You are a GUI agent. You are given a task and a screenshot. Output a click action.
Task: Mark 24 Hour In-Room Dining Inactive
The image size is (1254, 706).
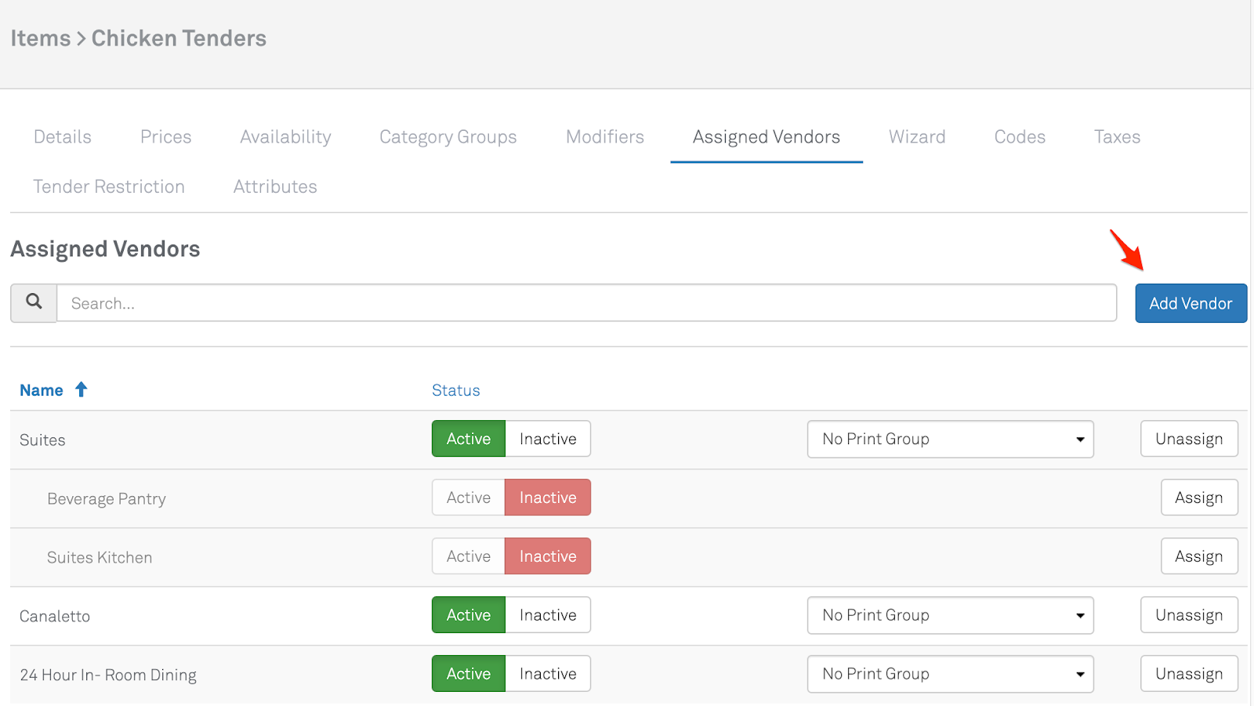click(x=547, y=674)
